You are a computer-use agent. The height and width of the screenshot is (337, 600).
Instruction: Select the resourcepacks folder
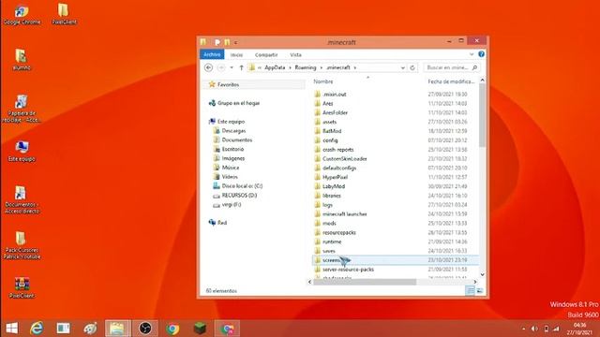[x=339, y=232]
